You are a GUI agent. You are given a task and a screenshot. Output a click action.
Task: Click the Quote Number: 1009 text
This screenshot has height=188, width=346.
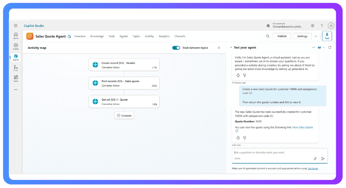click(248, 121)
